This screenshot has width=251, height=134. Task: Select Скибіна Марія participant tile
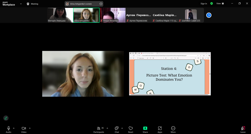165,15
